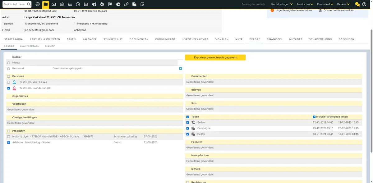Click Exporteer geselecteerde gegevens button

pos(215,58)
